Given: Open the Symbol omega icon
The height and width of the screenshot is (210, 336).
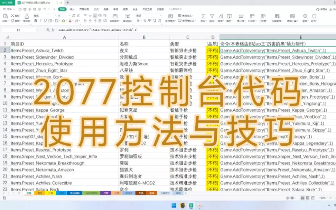Looking at the screenshot, I should pos(314,16).
